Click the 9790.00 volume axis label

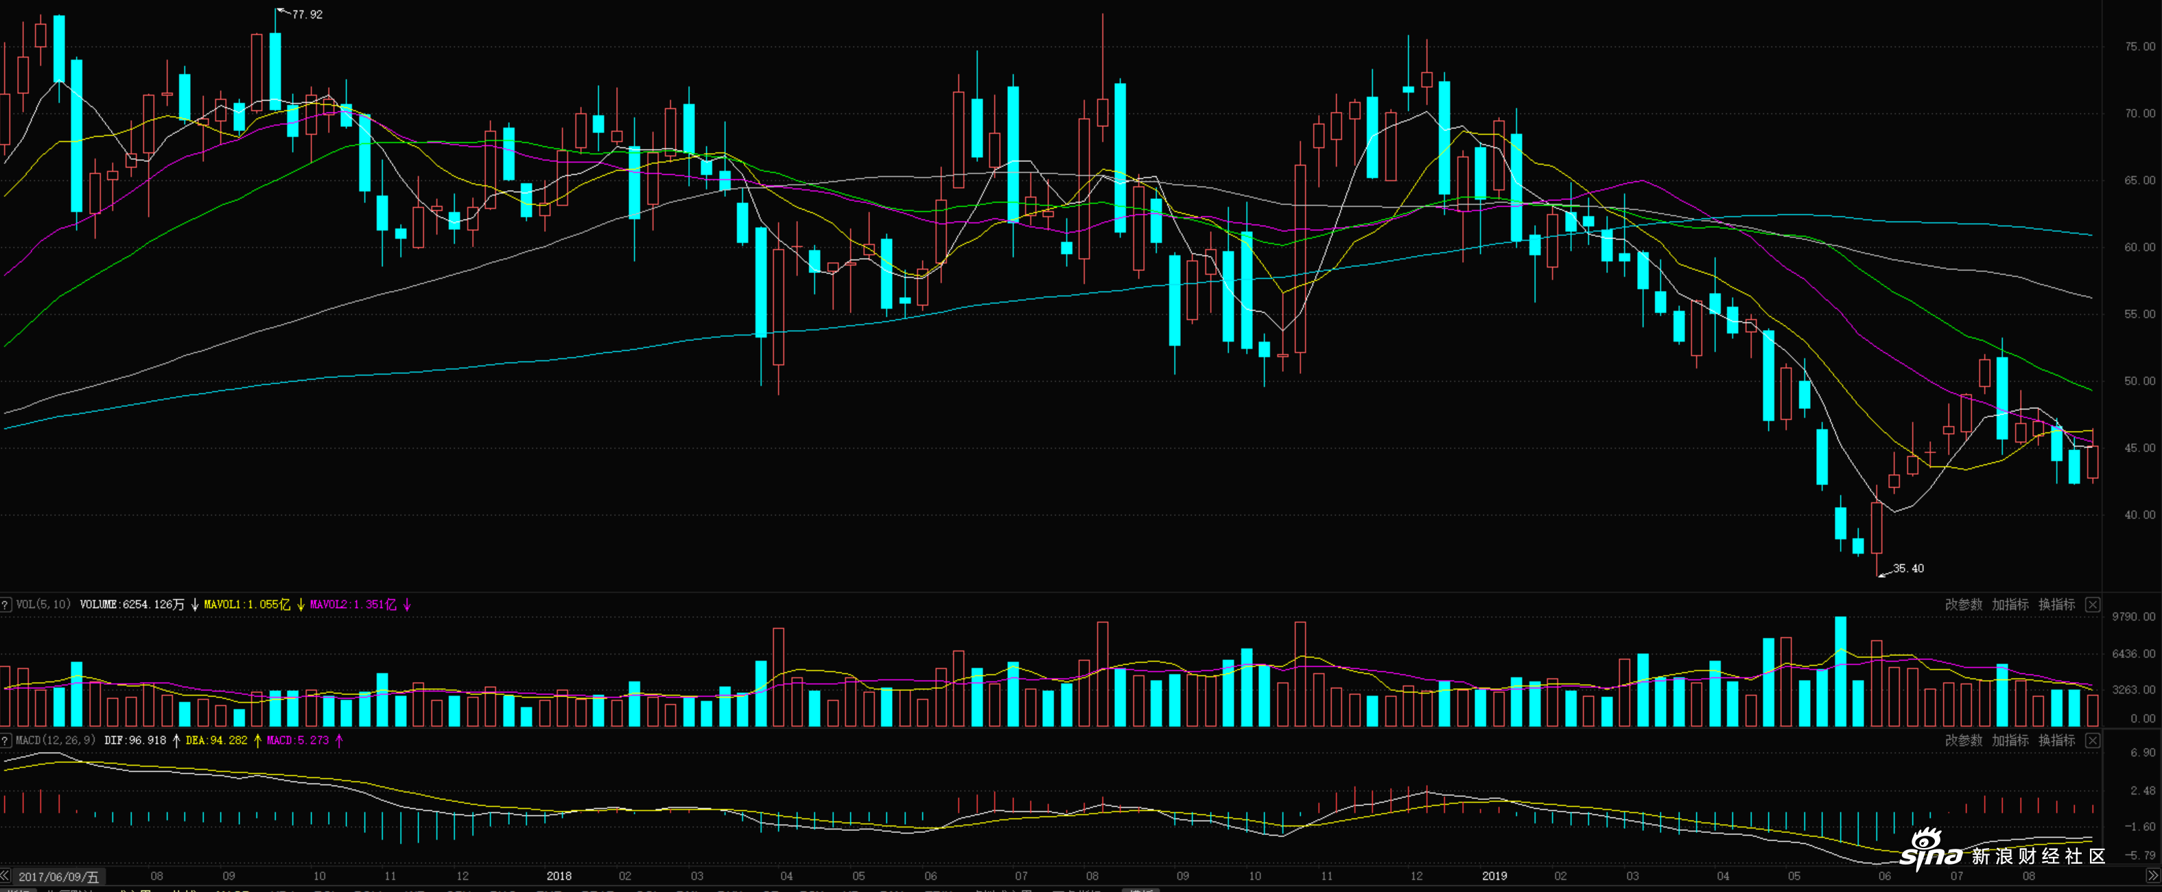(x=2133, y=617)
